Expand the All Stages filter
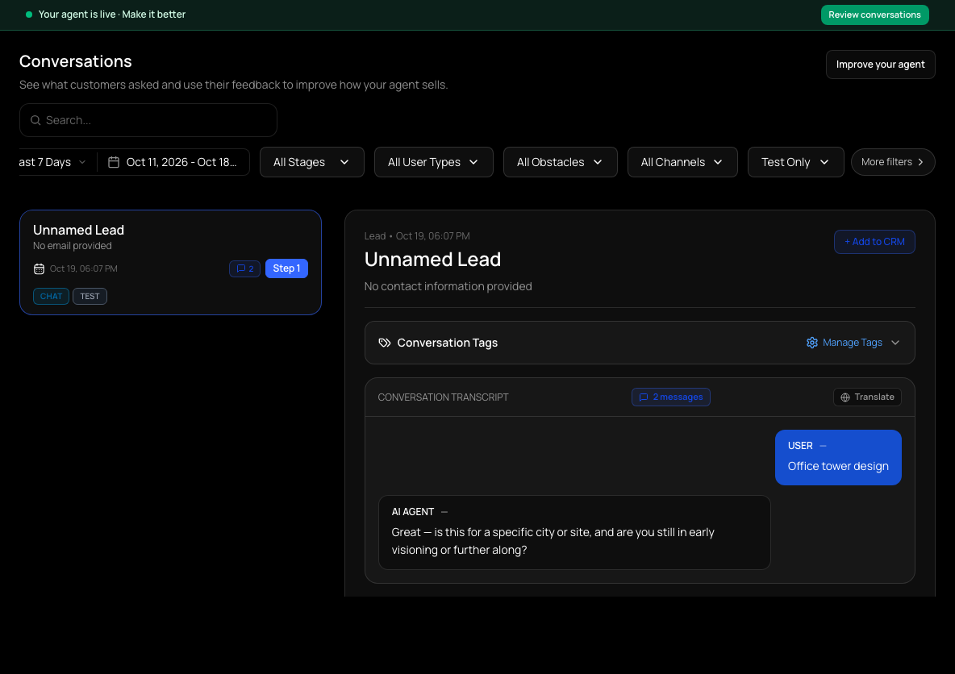The width and height of the screenshot is (955, 674). pos(312,162)
